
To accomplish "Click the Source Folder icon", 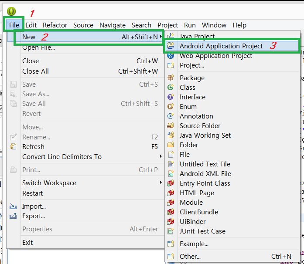I will [x=171, y=126].
